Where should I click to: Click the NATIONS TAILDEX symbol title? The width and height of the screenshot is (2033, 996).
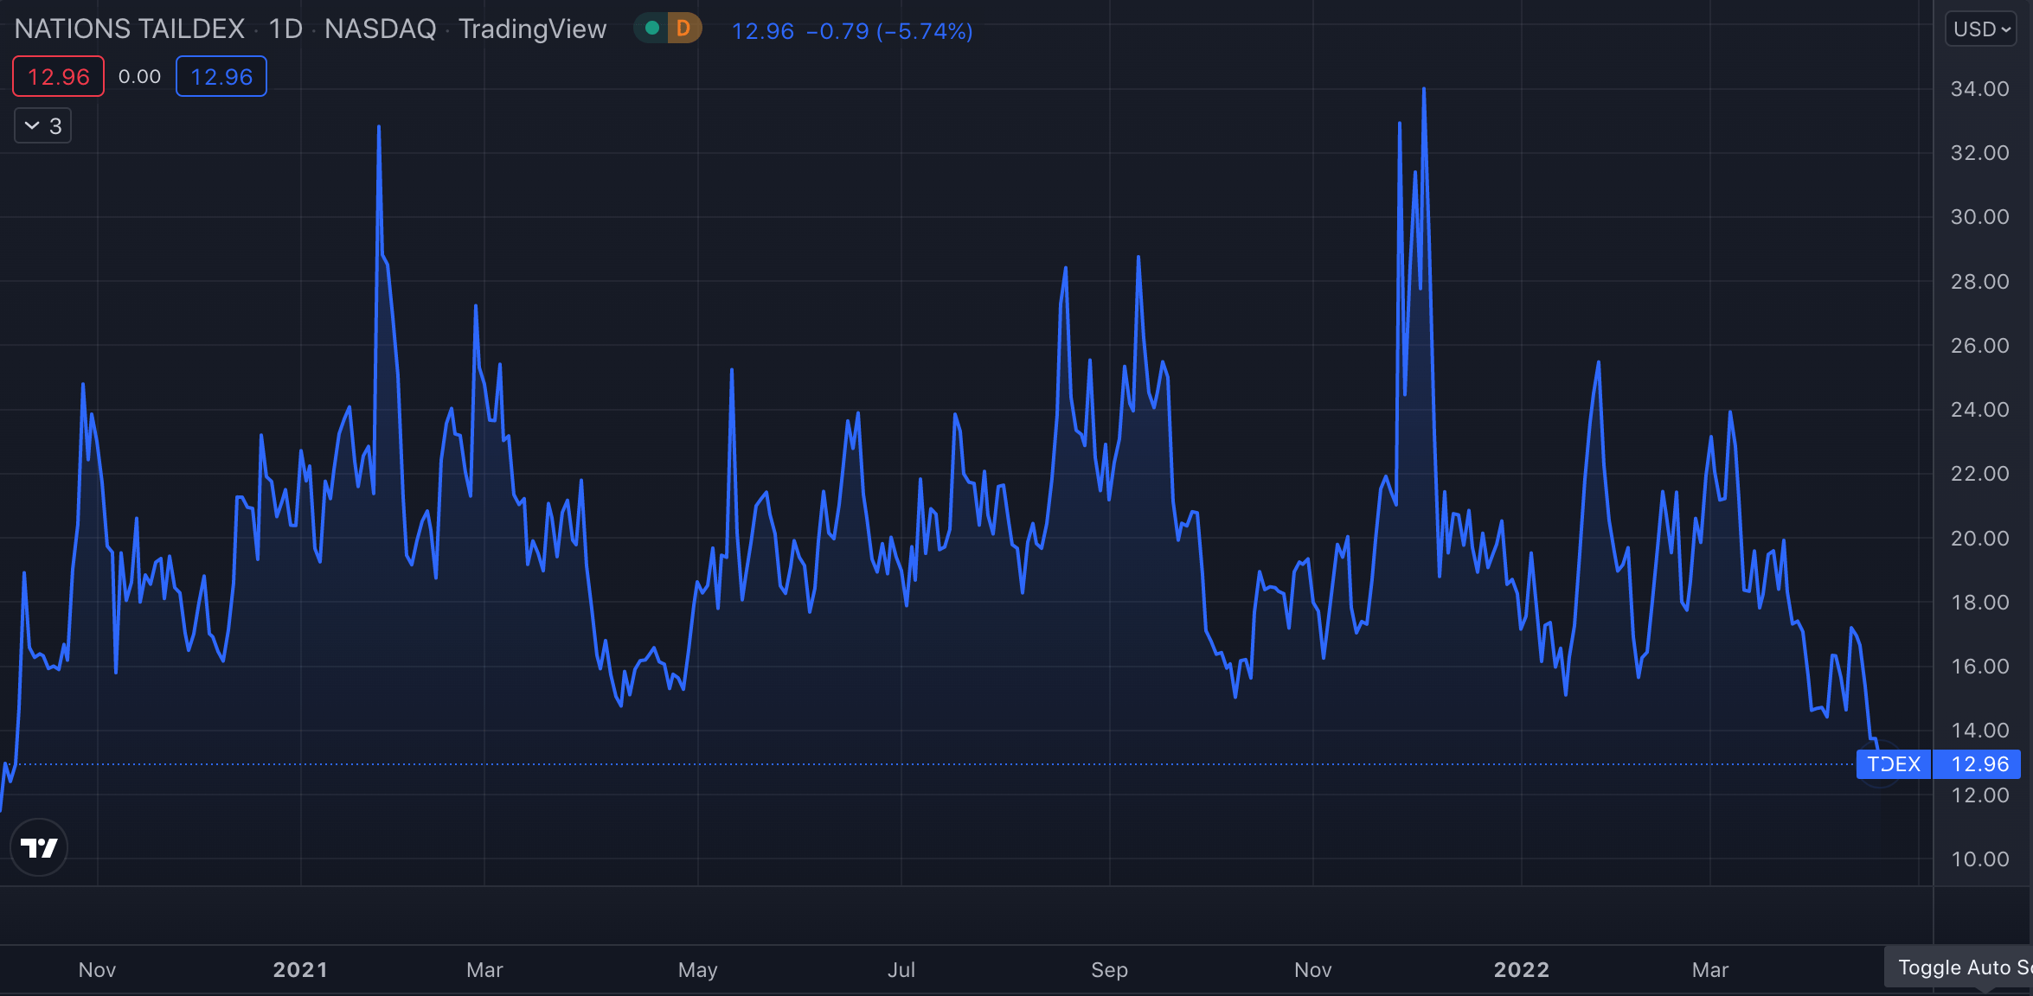[x=130, y=29]
